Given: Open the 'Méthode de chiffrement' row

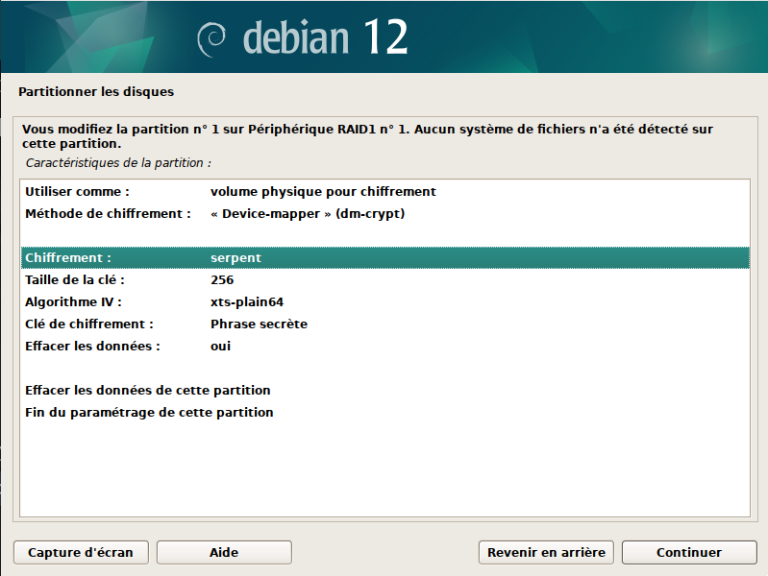Looking at the screenshot, I should point(385,214).
